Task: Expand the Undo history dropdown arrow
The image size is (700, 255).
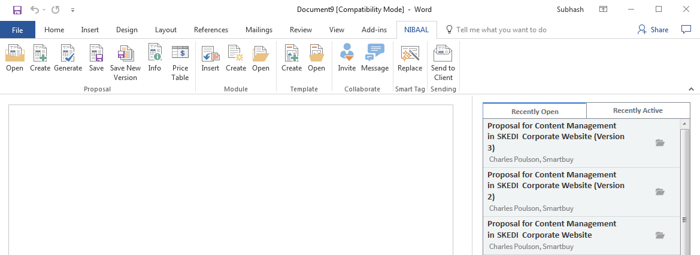Action: tap(44, 10)
